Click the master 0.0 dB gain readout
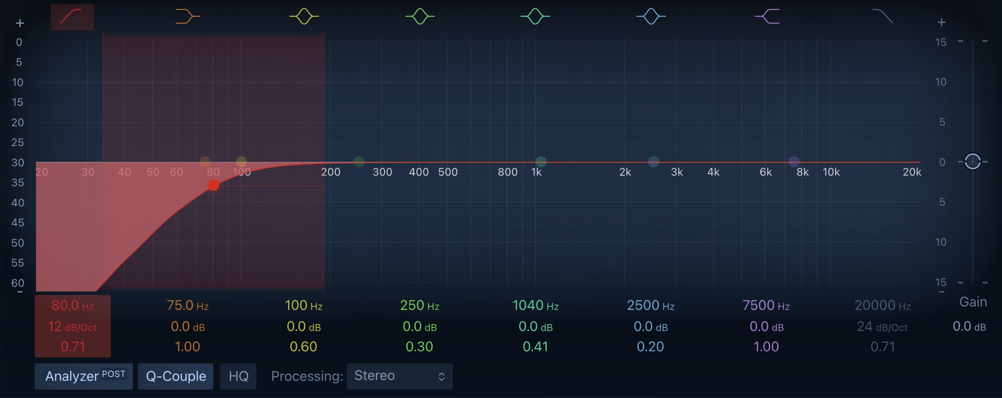The image size is (1002, 398). 969,327
